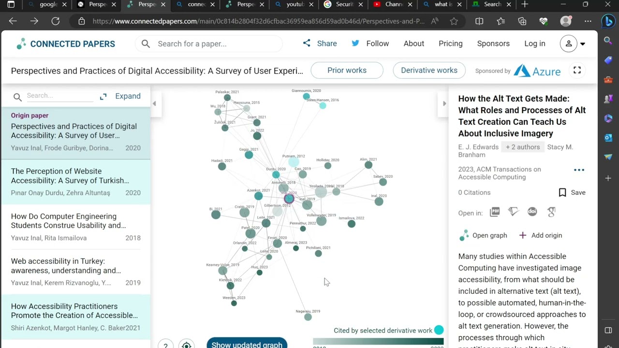This screenshot has height=348, width=619.
Task: Click the Alim, 2021 graph node
Action: (x=368, y=165)
